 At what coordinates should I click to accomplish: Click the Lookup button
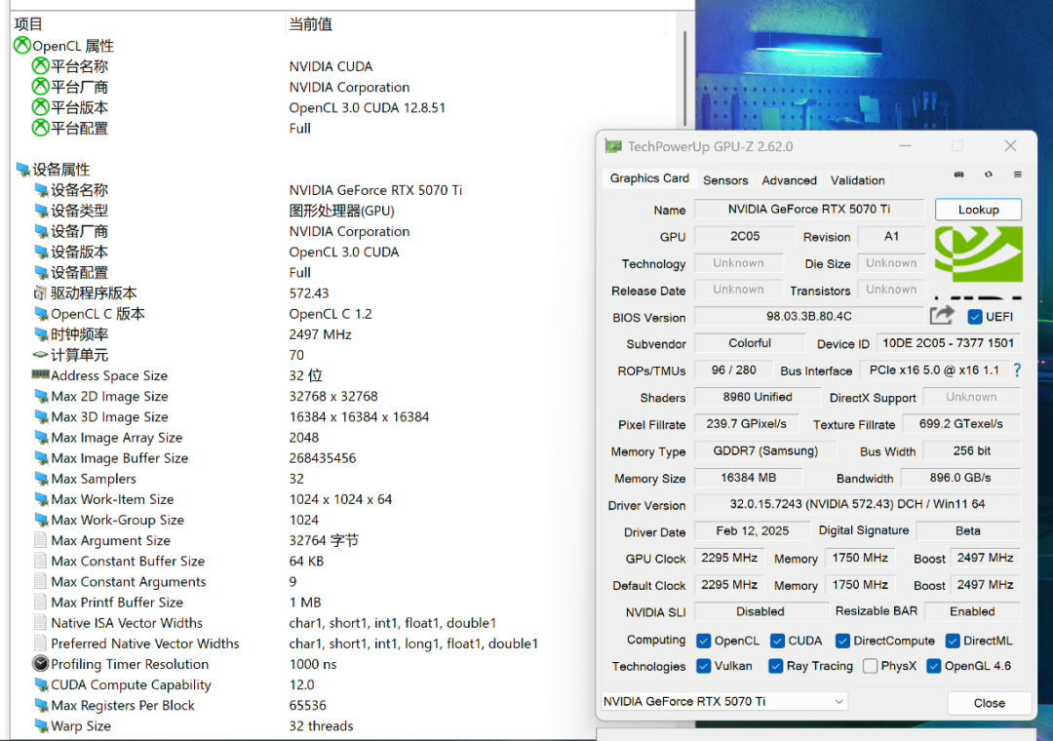979,210
